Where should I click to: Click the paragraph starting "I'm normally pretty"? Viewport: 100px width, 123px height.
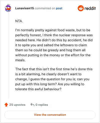pyautogui.click(x=54, y=45)
